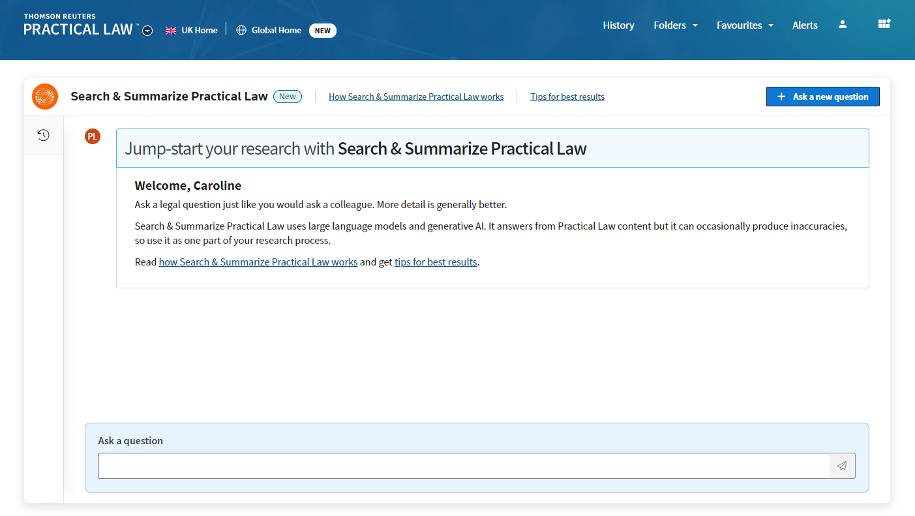
Task: Expand the Favourites dropdown
Action: [x=744, y=25]
